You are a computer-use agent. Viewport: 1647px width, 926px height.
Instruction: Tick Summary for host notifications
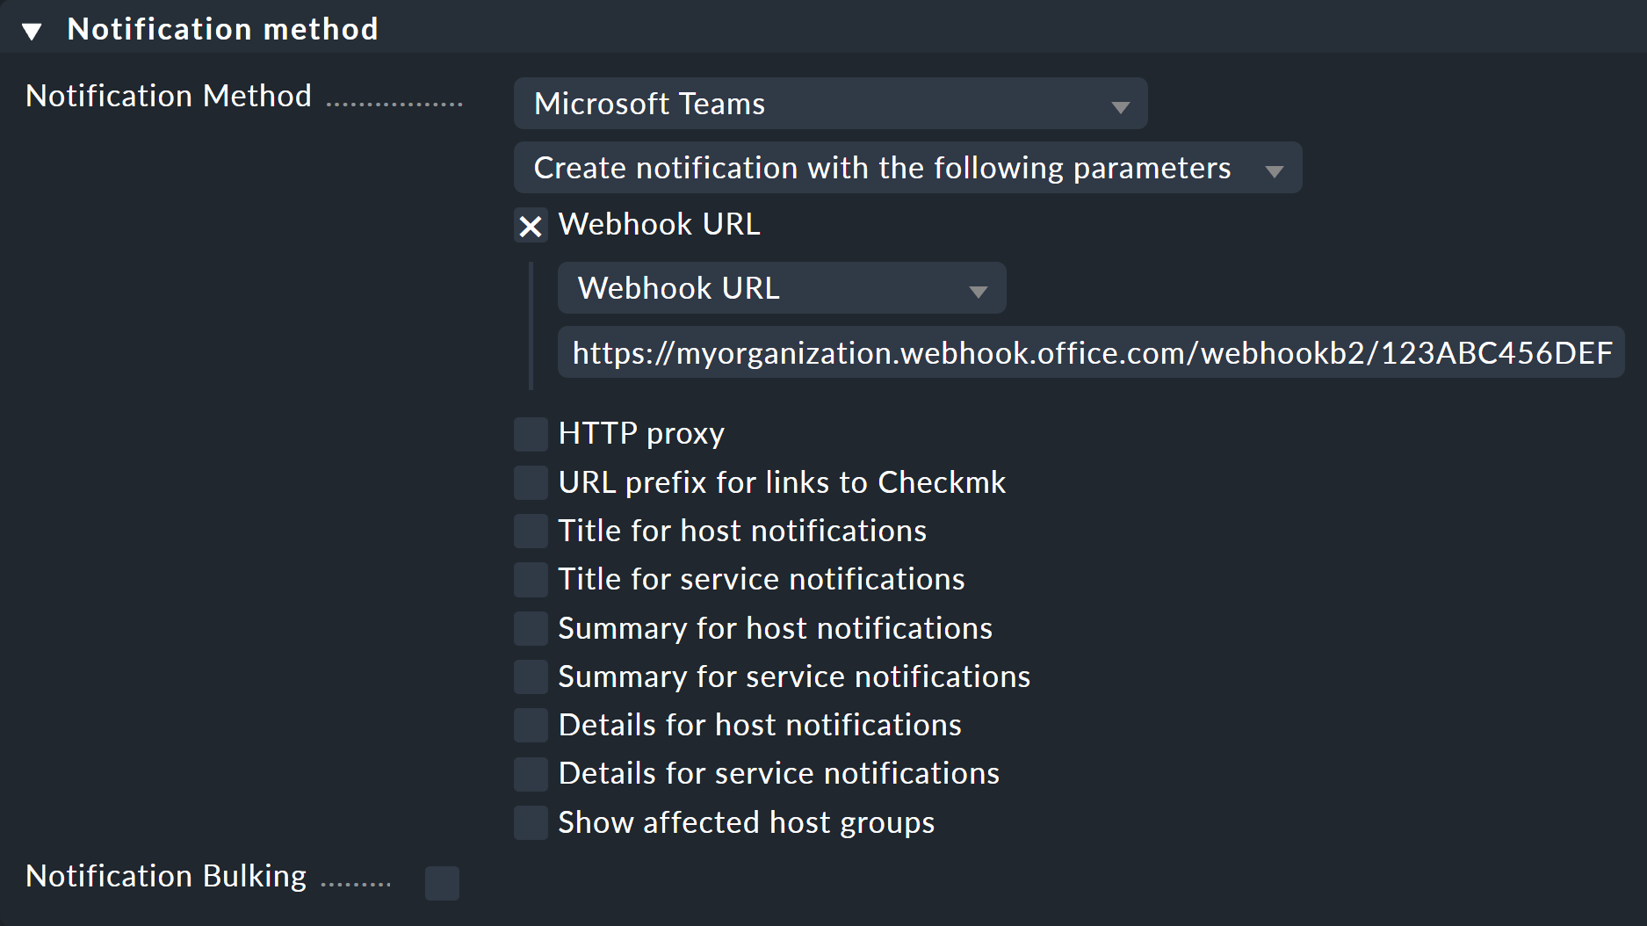coord(531,628)
